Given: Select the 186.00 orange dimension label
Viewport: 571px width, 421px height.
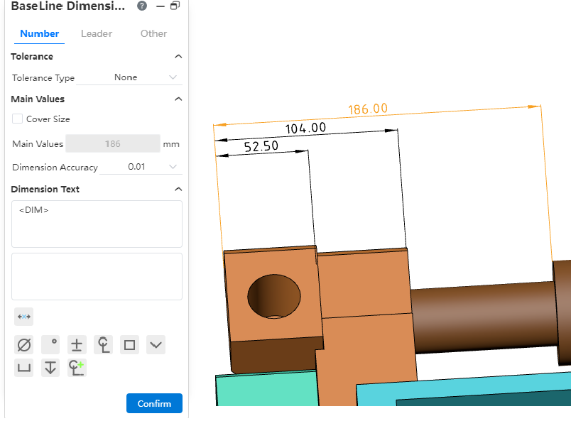Looking at the screenshot, I should pos(368,109).
